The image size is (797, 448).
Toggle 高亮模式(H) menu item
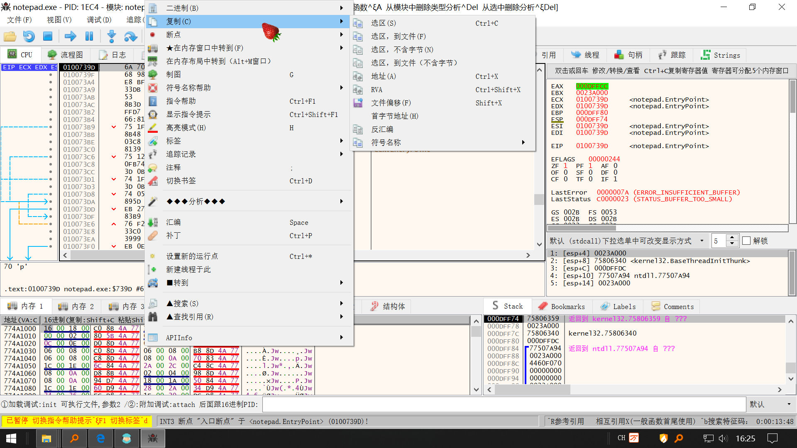[249, 128]
